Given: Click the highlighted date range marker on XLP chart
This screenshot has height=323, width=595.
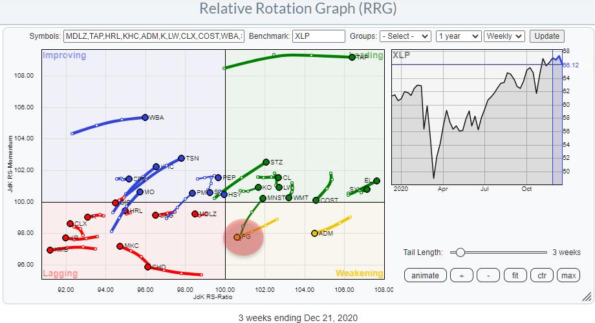Looking at the screenshot, I should pyautogui.click(x=557, y=117).
